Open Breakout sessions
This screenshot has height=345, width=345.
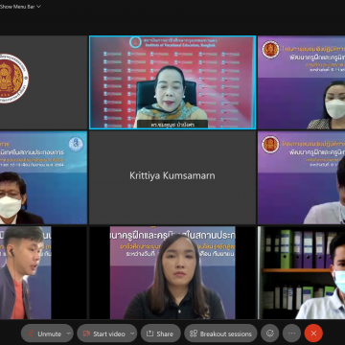coord(220,333)
